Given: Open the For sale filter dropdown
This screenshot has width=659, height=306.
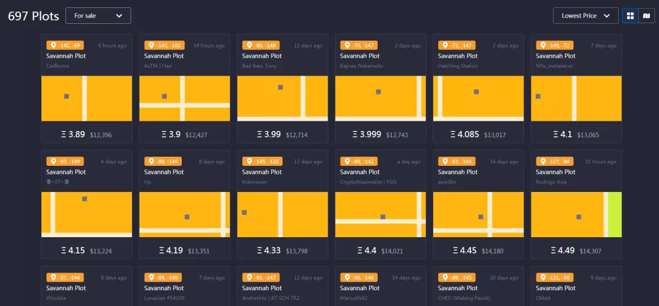Looking at the screenshot, I should tap(98, 15).
